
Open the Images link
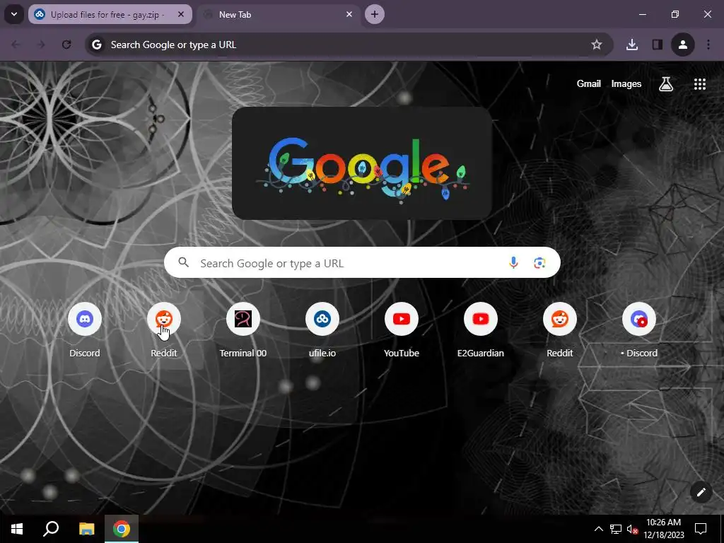pyautogui.click(x=626, y=83)
